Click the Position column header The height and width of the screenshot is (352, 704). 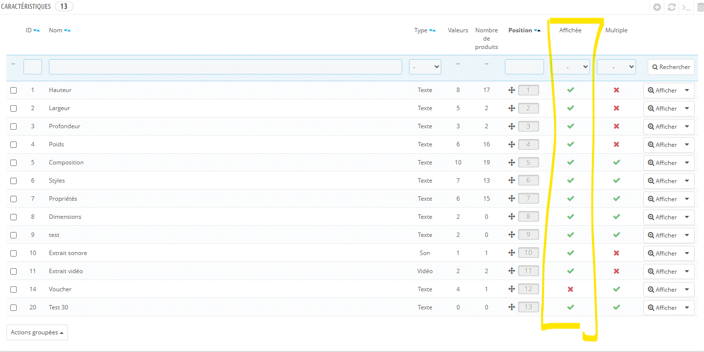[520, 30]
